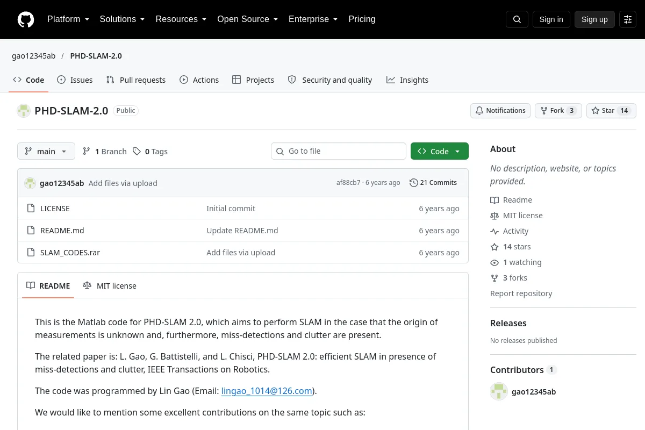The height and width of the screenshot is (430, 645).
Task: Click Report repository link
Action: click(521, 293)
